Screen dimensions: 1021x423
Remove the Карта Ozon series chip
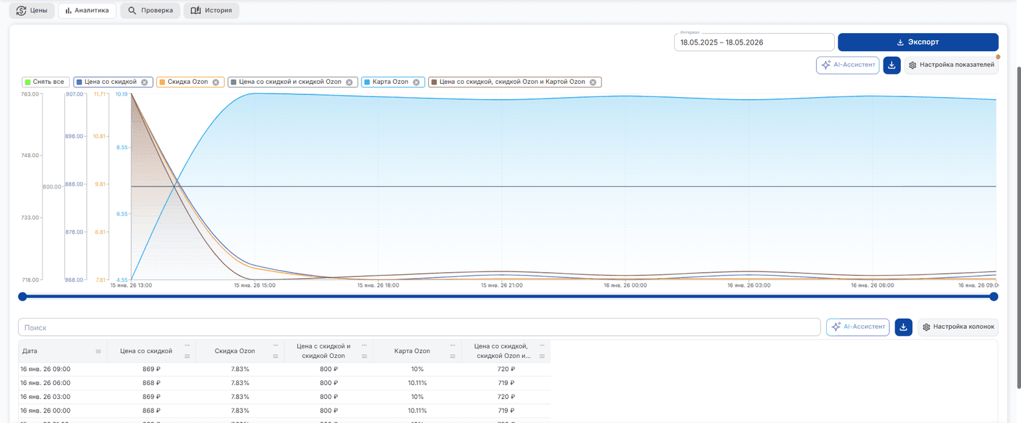point(416,82)
